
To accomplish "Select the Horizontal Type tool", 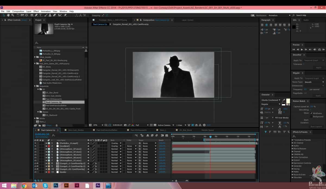I will [x=40, y=15].
